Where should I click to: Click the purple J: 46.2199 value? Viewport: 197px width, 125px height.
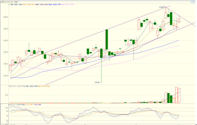click(37, 105)
